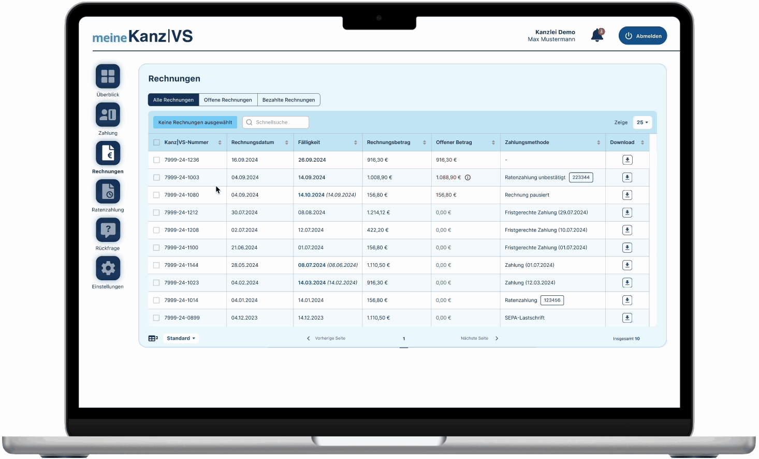Open the Zeige 25 rows dropdown
The image size is (759, 459).
click(642, 123)
